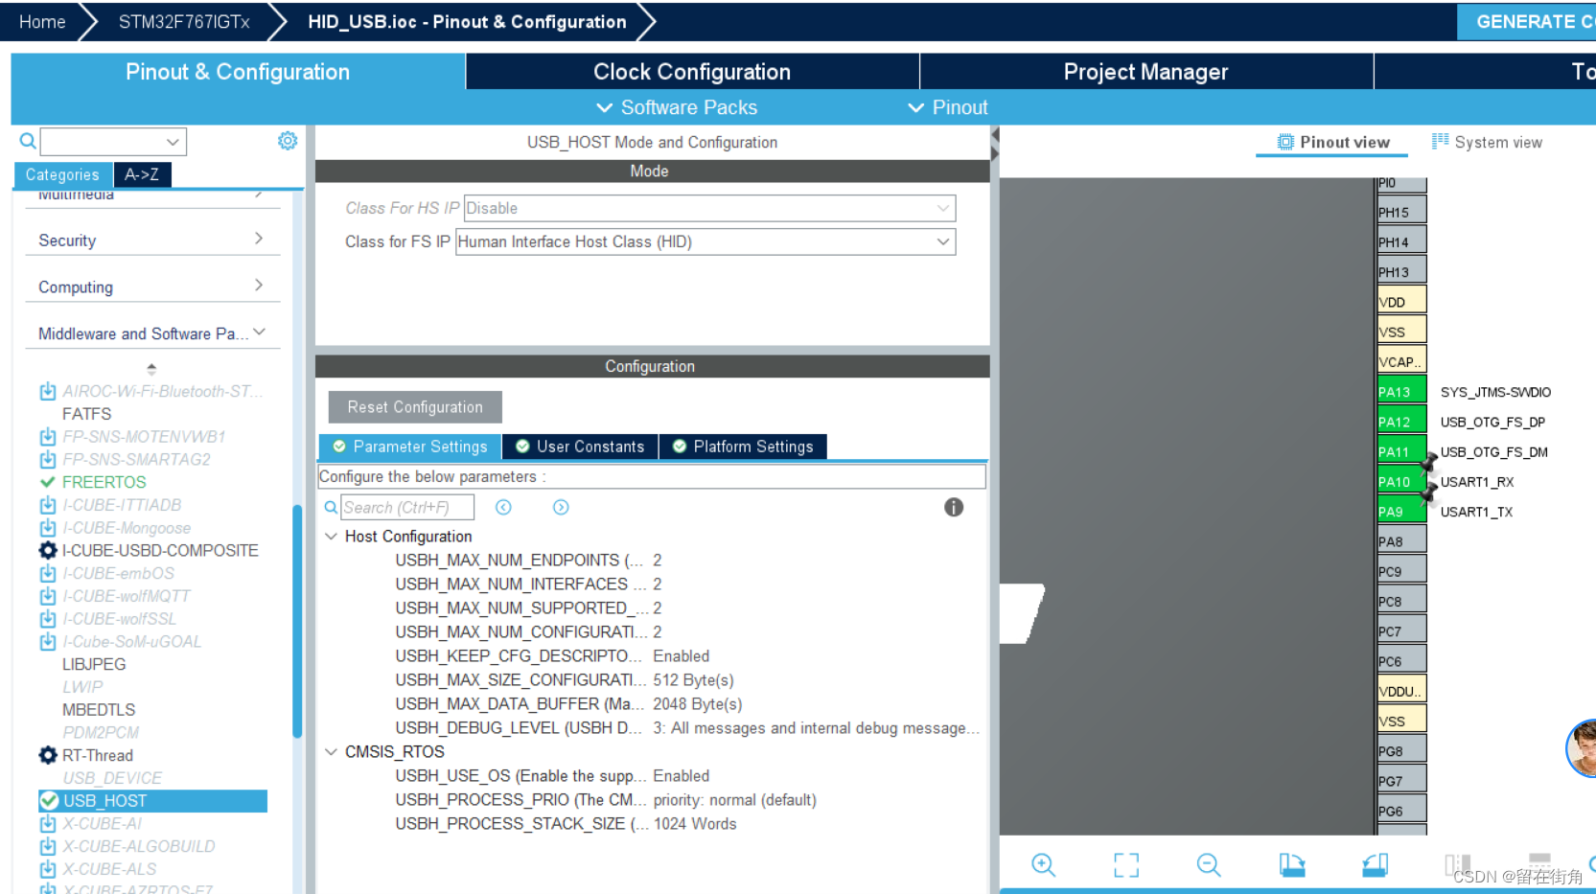Select the Parameter Settings tab
Viewport: 1596px width, 894px height.
point(410,447)
